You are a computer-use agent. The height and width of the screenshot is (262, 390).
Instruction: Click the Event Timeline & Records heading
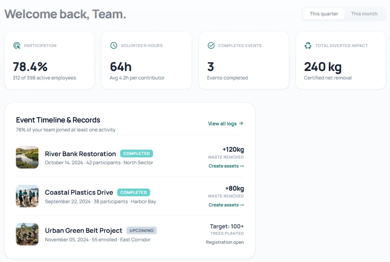[x=58, y=120]
